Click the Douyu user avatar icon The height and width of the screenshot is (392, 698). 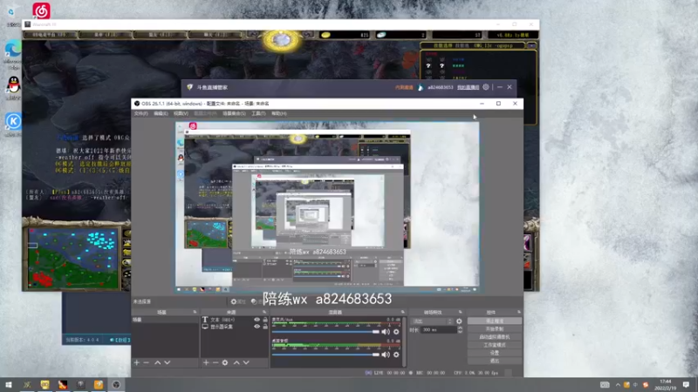(x=421, y=87)
